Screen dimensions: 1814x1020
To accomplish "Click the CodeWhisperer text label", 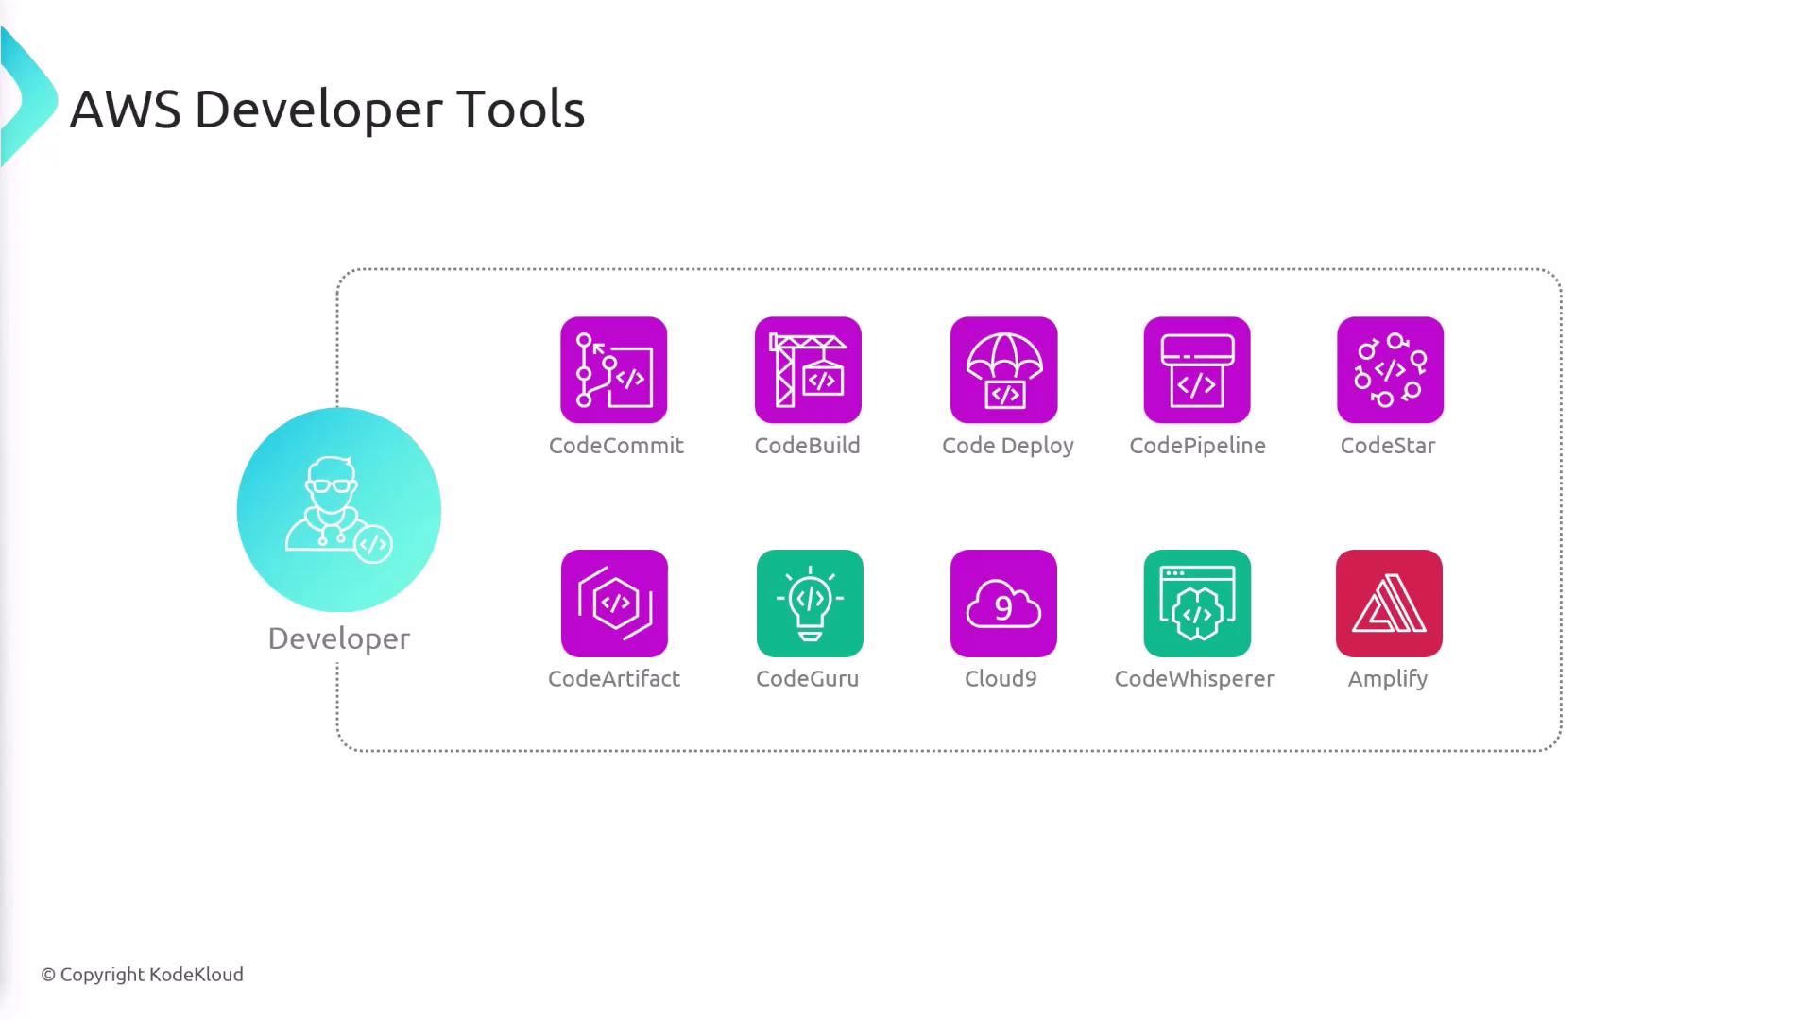I will (x=1194, y=679).
